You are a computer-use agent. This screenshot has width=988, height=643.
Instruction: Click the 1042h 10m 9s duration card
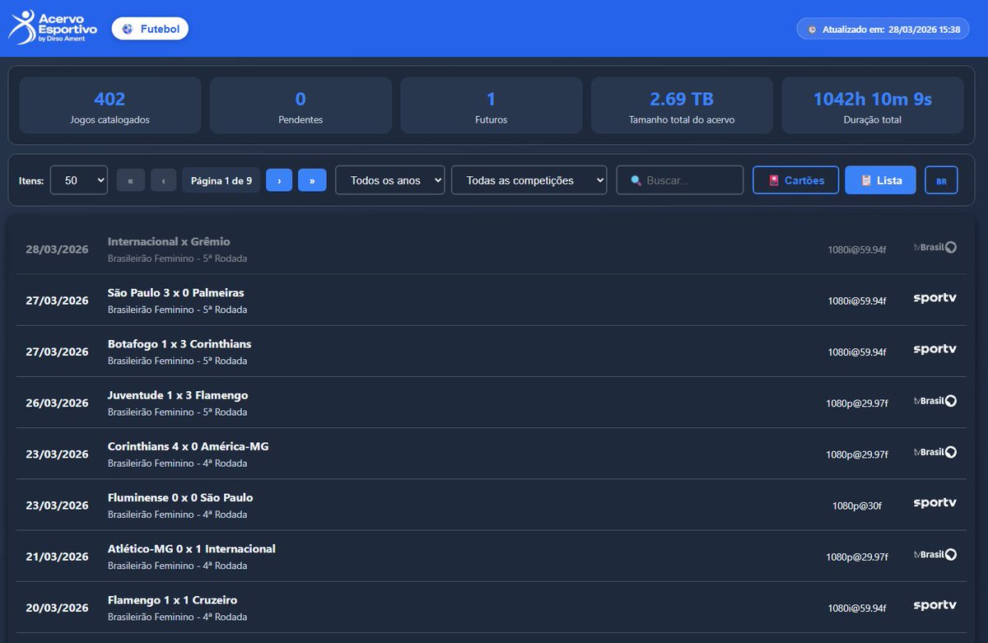873,105
